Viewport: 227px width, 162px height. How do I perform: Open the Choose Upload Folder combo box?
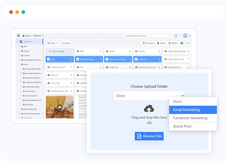pos(149,96)
